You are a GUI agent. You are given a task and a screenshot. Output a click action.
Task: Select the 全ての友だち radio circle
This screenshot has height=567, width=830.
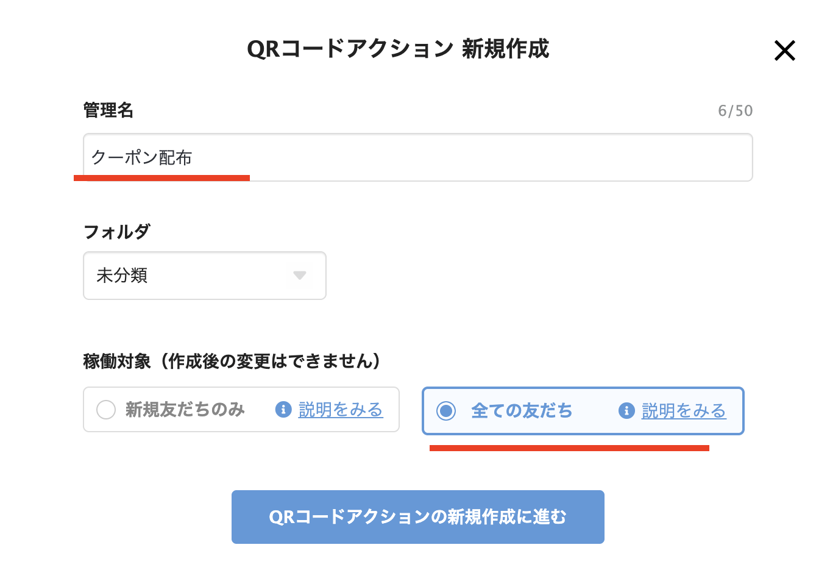(x=446, y=411)
